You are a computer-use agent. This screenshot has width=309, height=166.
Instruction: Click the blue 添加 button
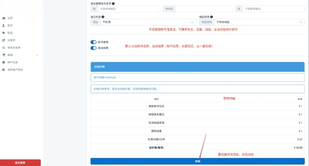[197, 161]
